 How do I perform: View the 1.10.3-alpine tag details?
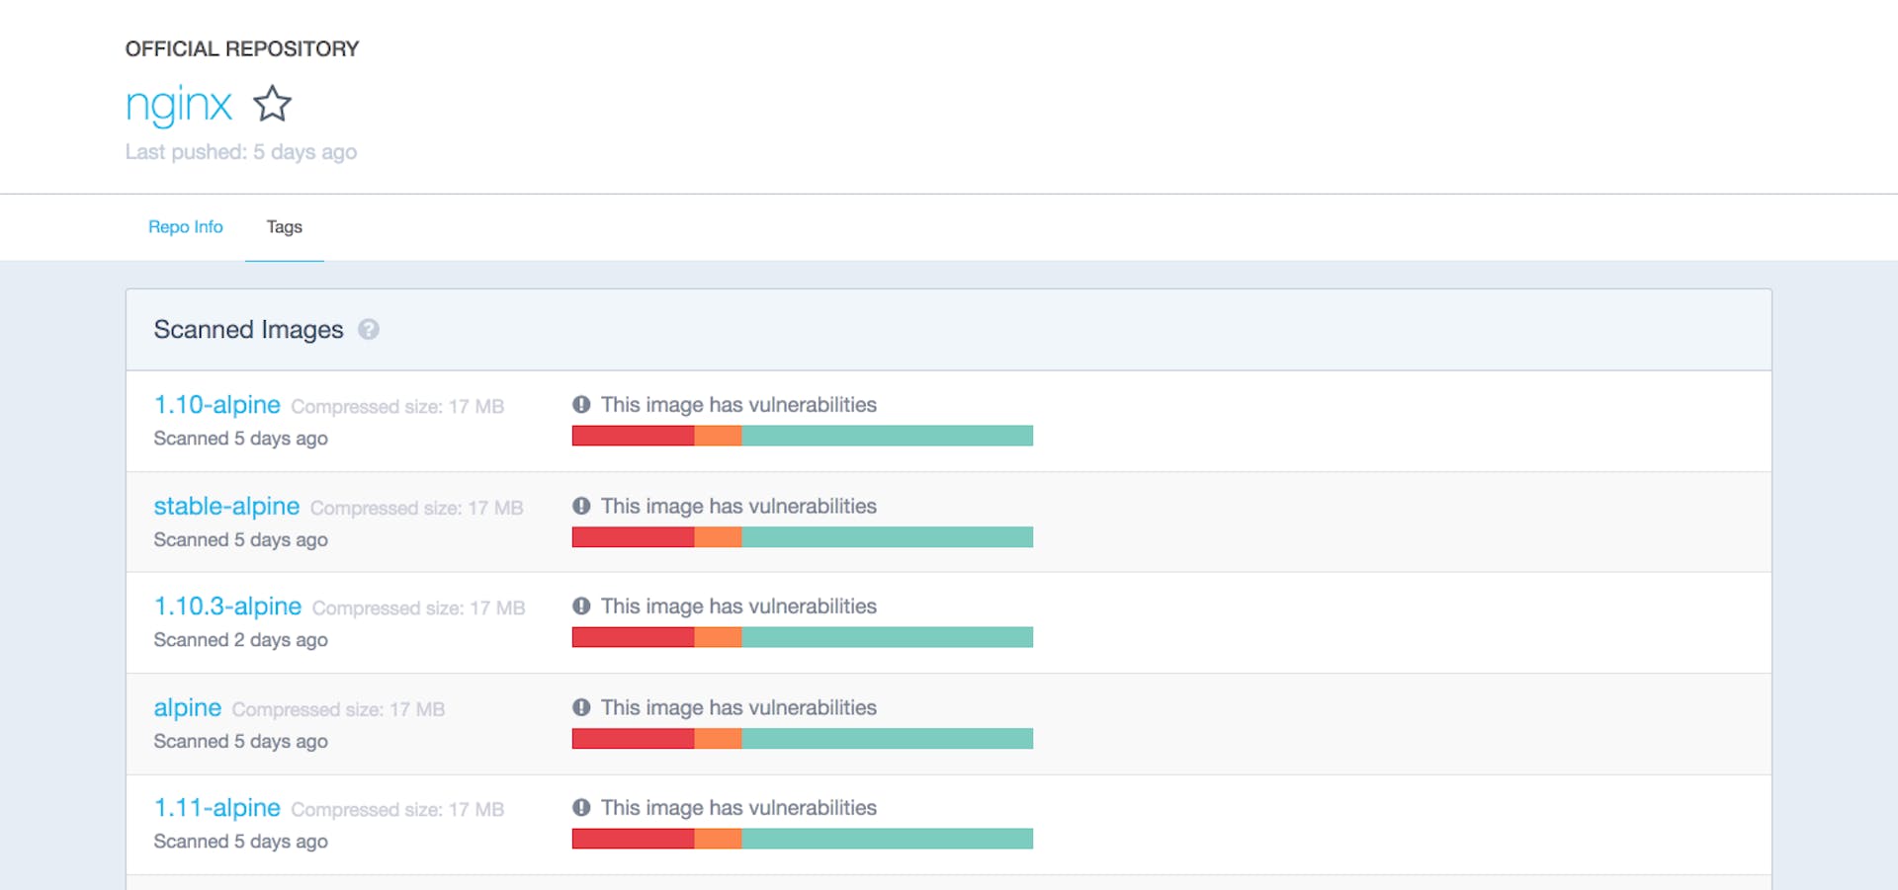[x=228, y=606]
